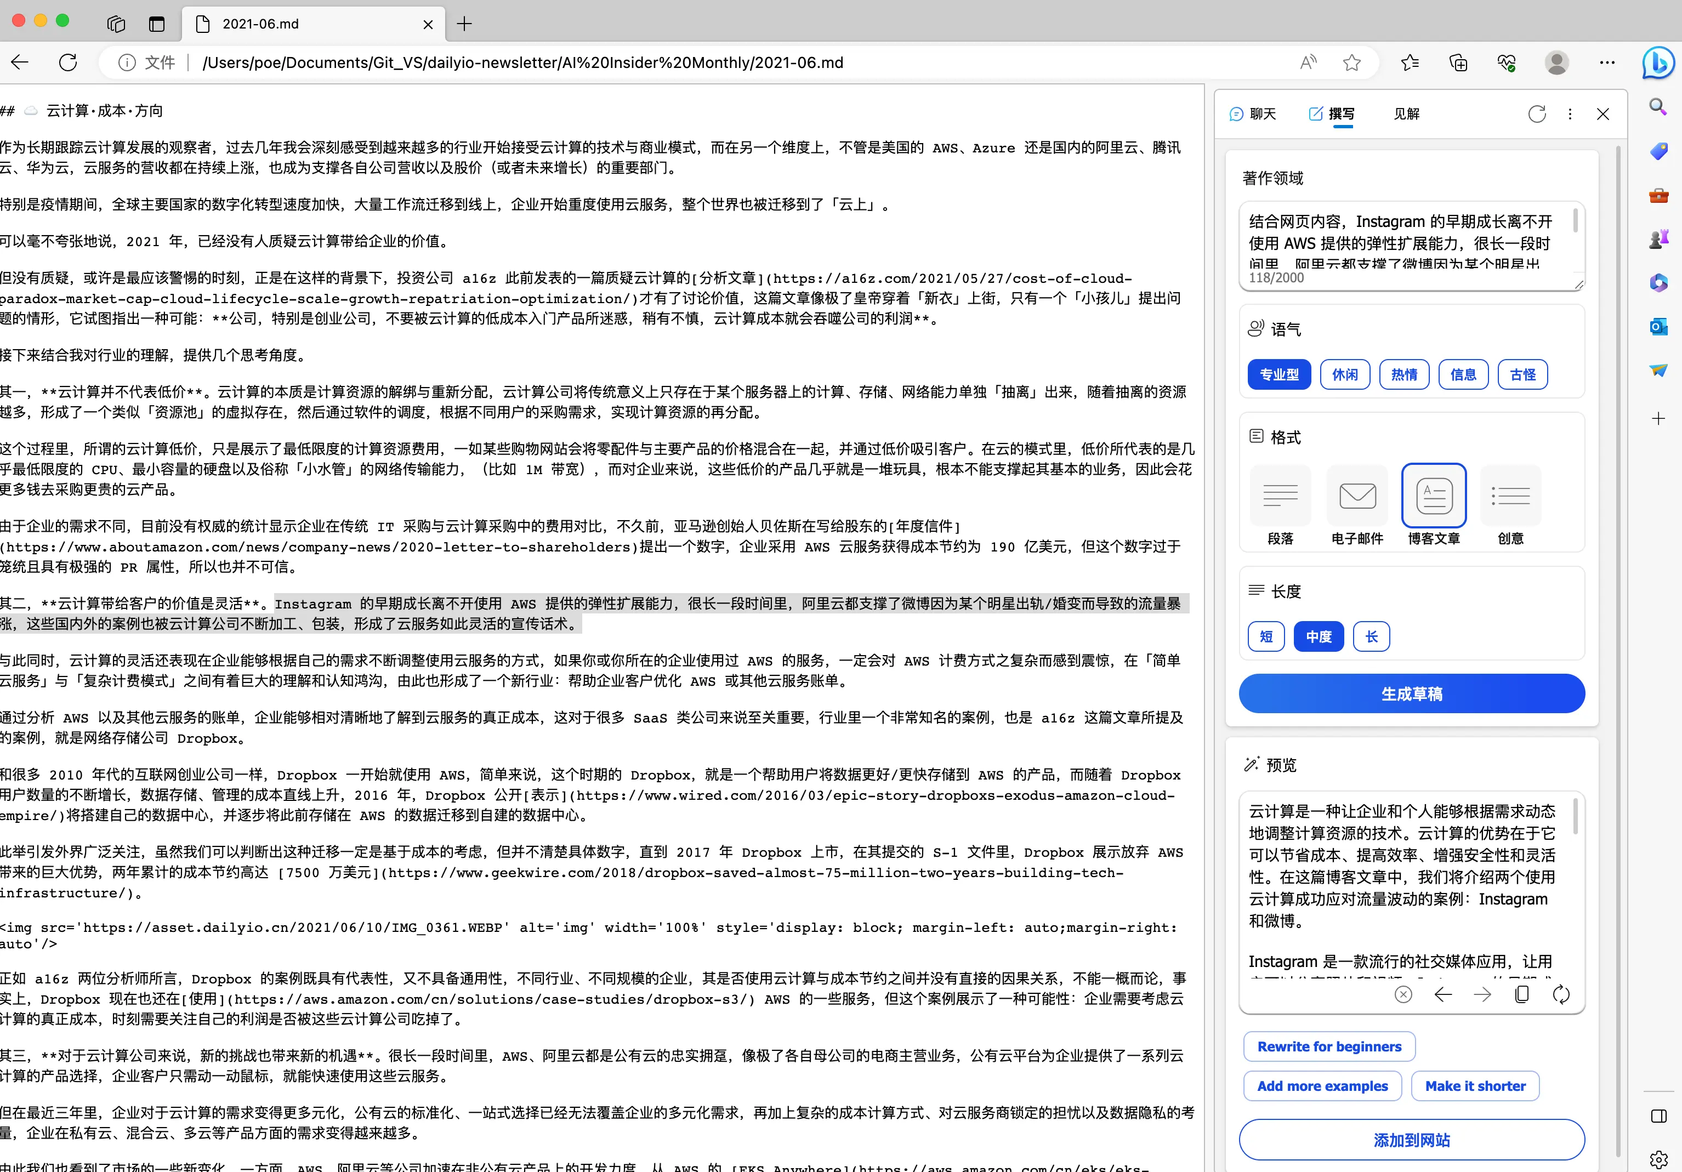Click the Bing sidebar icon
1682x1172 pixels.
click(x=1658, y=62)
